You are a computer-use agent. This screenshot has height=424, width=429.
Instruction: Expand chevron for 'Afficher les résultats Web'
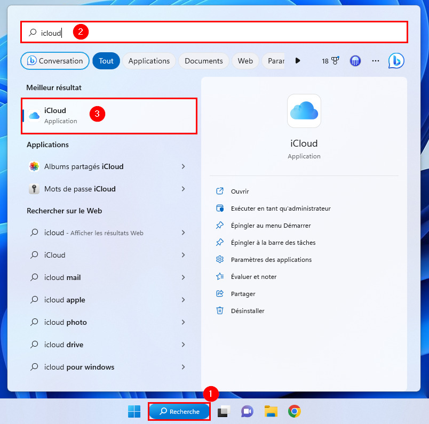pyautogui.click(x=184, y=233)
